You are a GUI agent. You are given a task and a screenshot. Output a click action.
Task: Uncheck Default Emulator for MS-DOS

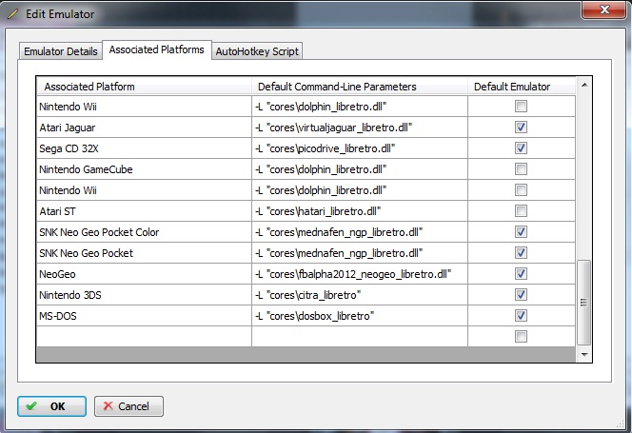point(521,316)
